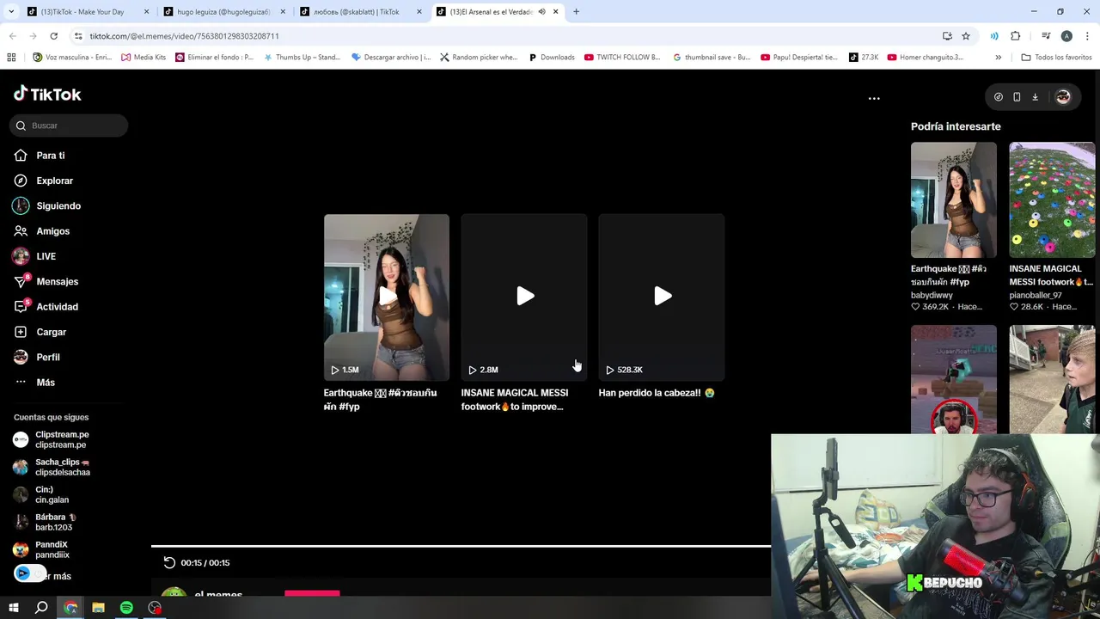Open a new browser tab
Screen dimensions: 1100x619
pyautogui.click(x=576, y=12)
